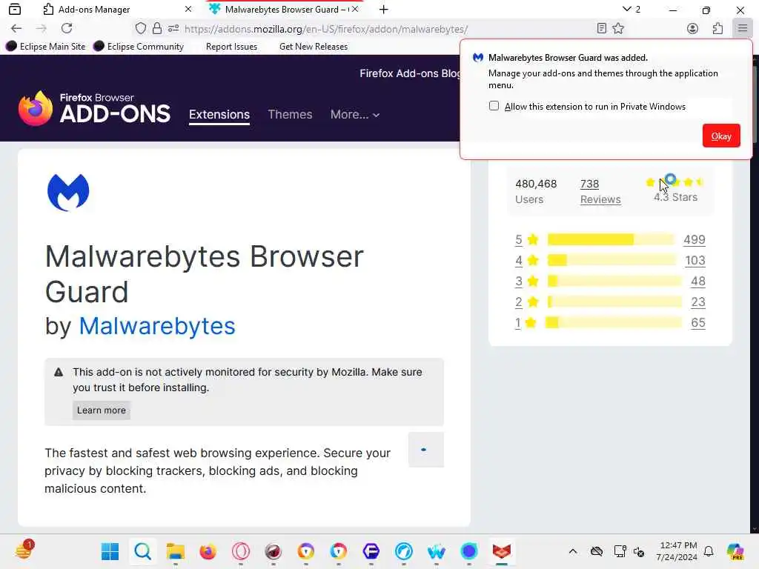Open a new tab with plus button
Viewport: 759px width, 569px height.
tap(384, 9)
